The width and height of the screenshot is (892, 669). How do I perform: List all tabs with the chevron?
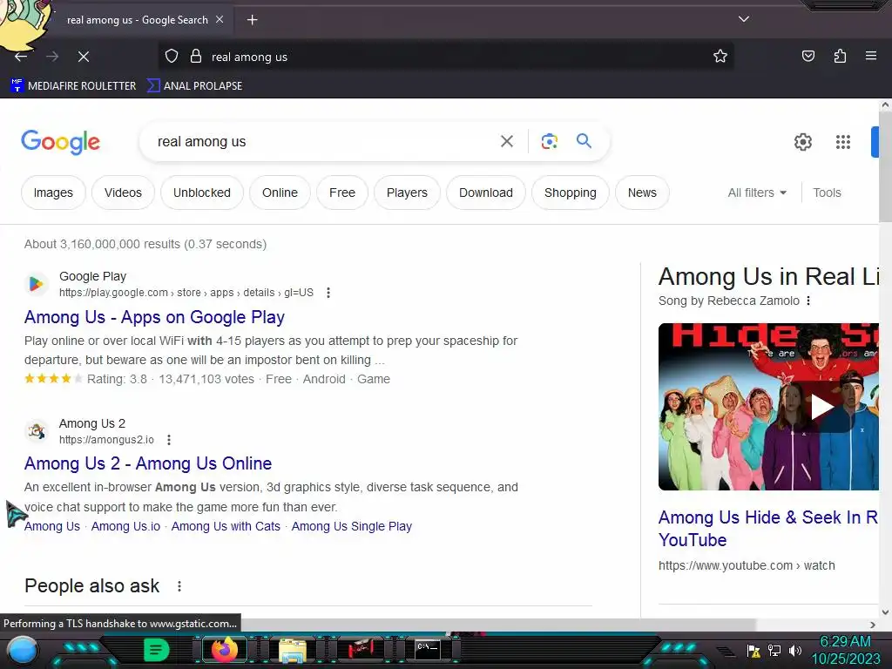point(744,19)
